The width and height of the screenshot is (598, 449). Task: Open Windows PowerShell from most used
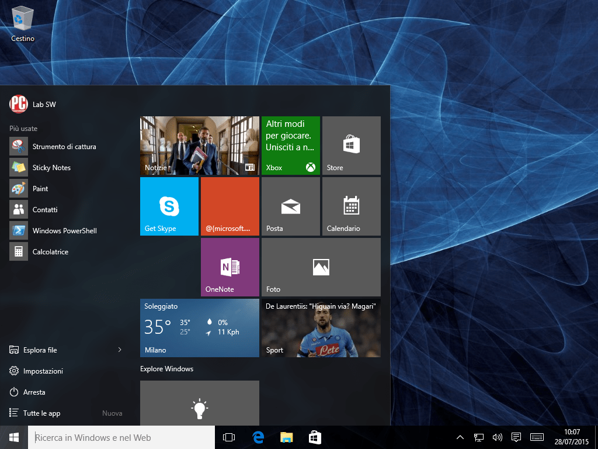click(64, 231)
